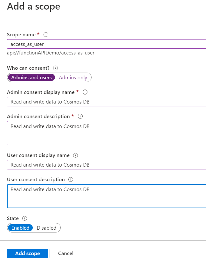Image resolution: width=206 pixels, height=264 pixels.
Task: Cancel adding the scope
Action: coord(66,253)
